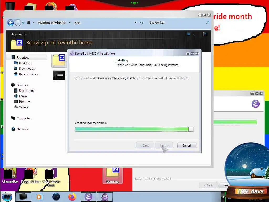This screenshot has height=202, width=269.
Task: Minimize the BonziBuddy432 installer window
Action: 188,54
